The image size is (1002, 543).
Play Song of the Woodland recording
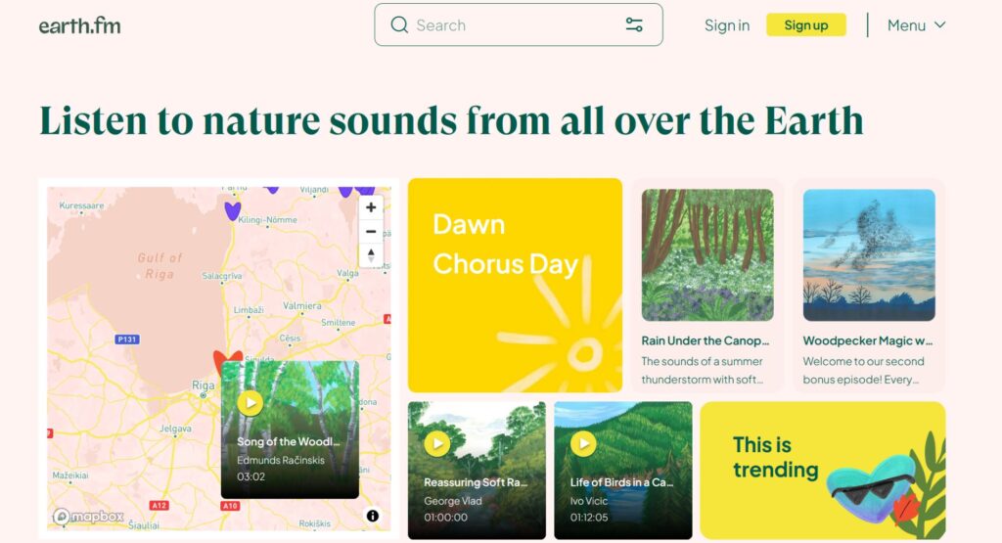click(250, 402)
